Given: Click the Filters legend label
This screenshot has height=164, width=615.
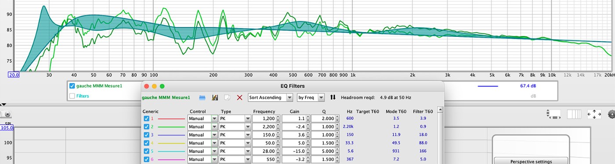Looking at the screenshot, I should point(83,96).
